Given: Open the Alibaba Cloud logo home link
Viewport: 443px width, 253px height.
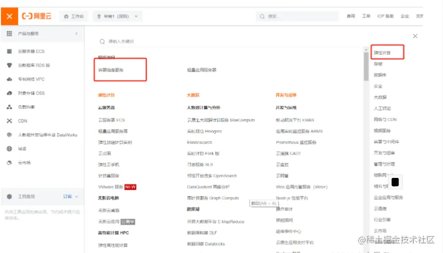Looking at the screenshot, I should pyautogui.click(x=37, y=16).
